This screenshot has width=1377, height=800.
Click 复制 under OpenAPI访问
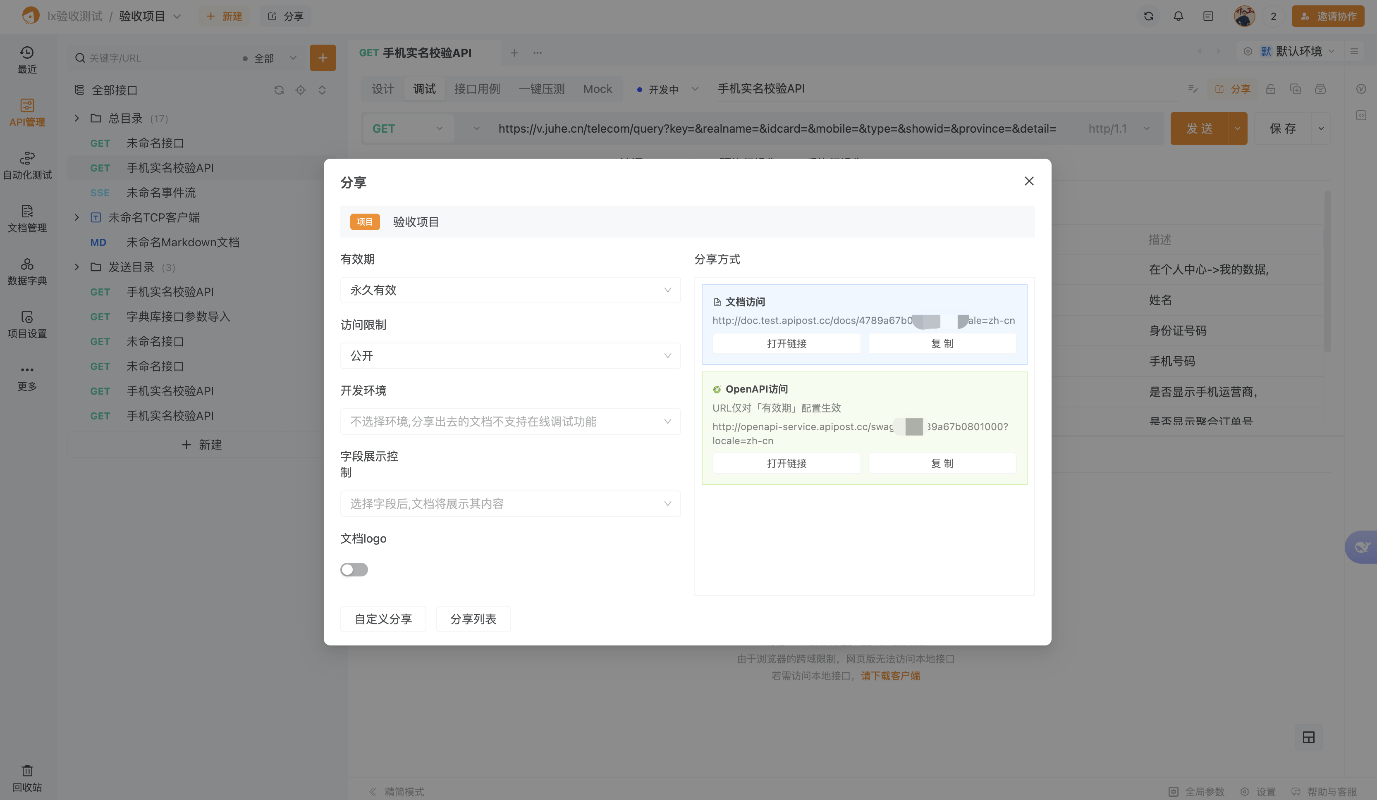pos(942,463)
